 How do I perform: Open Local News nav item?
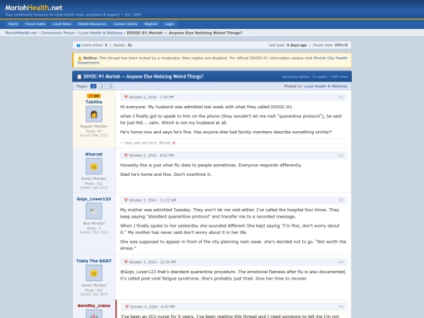tap(62, 24)
